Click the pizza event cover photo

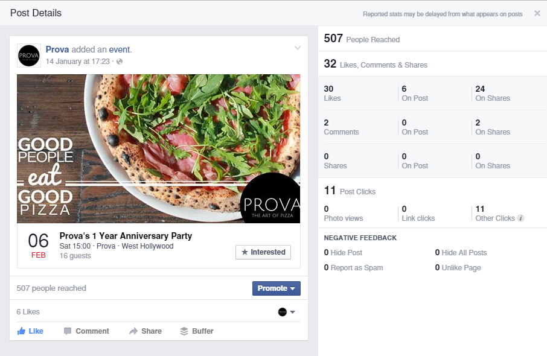[158, 148]
